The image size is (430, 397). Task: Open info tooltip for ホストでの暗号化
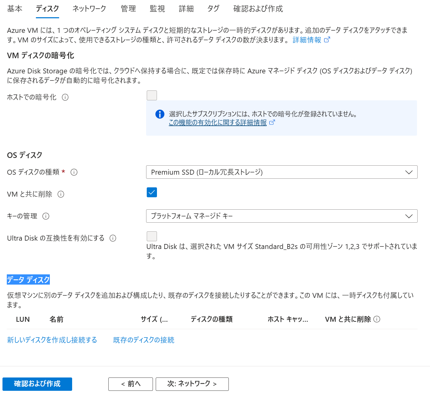(65, 97)
